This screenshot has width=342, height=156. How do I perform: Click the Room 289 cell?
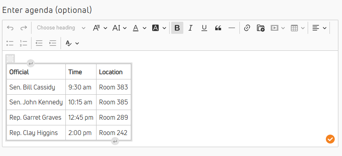pyautogui.click(x=113, y=117)
